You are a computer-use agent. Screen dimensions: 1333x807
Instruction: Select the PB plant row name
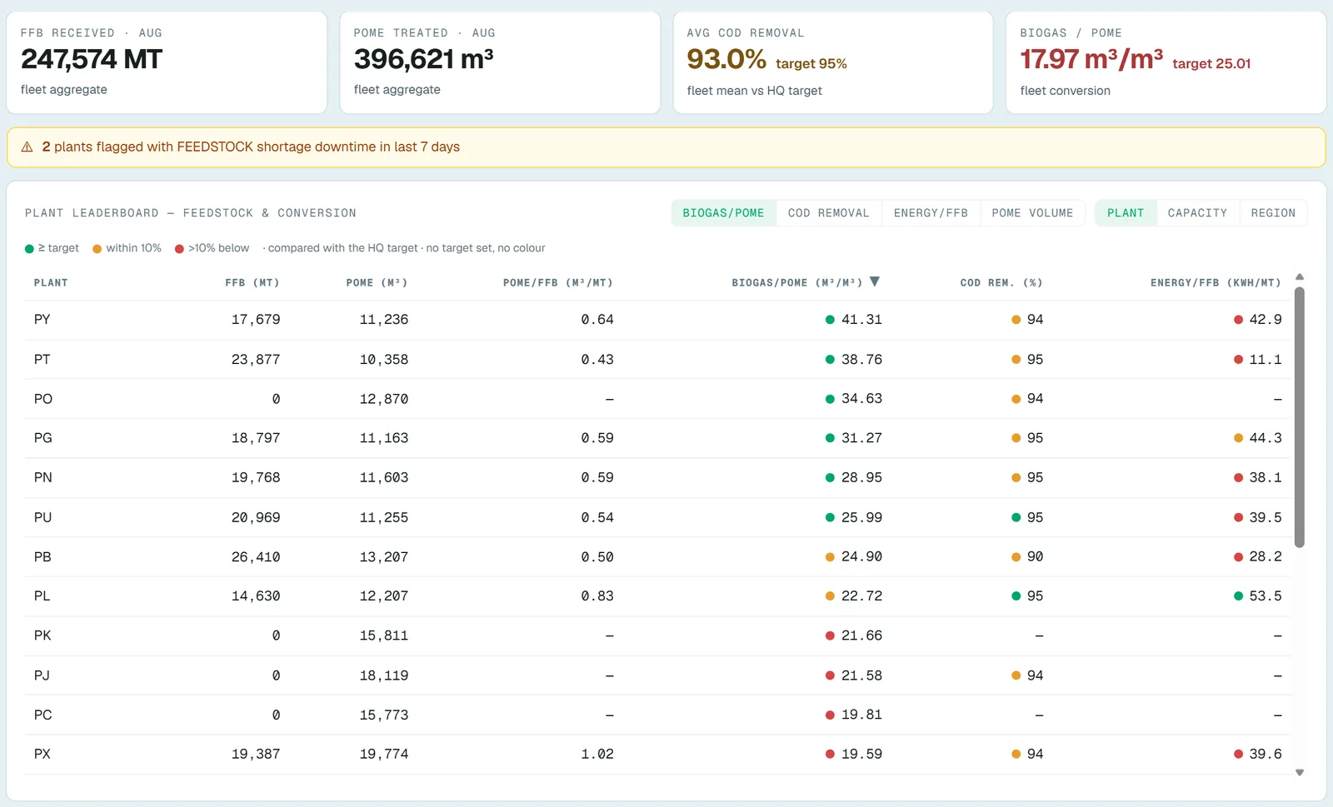[42, 557]
